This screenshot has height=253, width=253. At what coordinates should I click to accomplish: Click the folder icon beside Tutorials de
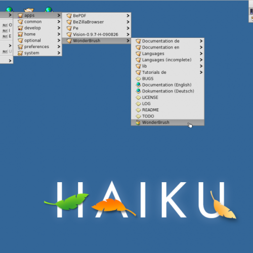138,72
